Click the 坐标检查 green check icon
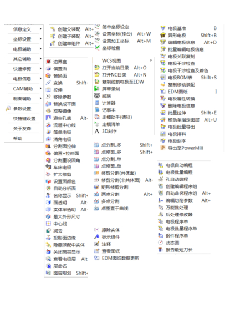This screenshot has width=230, height=333. tap(97, 48)
